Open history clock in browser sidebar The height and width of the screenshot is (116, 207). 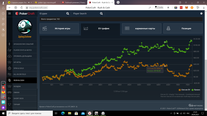click(3, 14)
